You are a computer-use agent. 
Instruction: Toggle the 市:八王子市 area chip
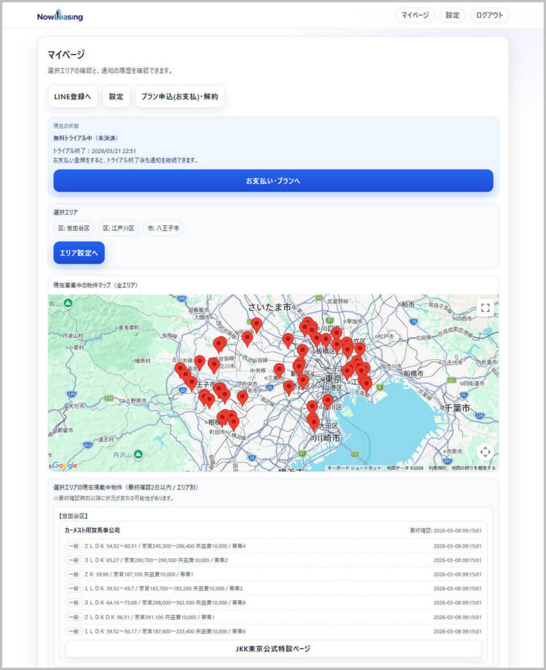pyautogui.click(x=163, y=228)
